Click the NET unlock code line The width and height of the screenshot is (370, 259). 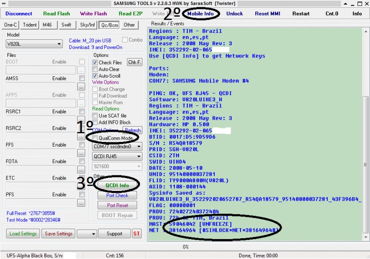tap(214, 230)
